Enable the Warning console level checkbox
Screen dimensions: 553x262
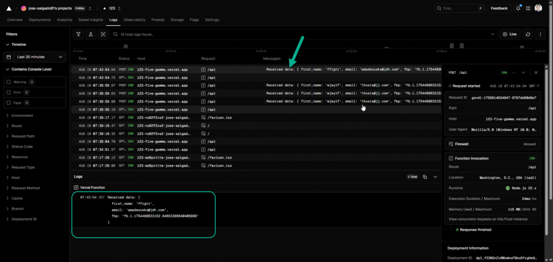(8, 82)
